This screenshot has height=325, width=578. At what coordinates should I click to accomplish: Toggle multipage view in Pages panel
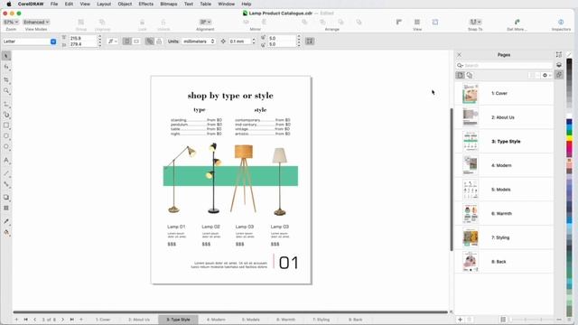(x=470, y=75)
